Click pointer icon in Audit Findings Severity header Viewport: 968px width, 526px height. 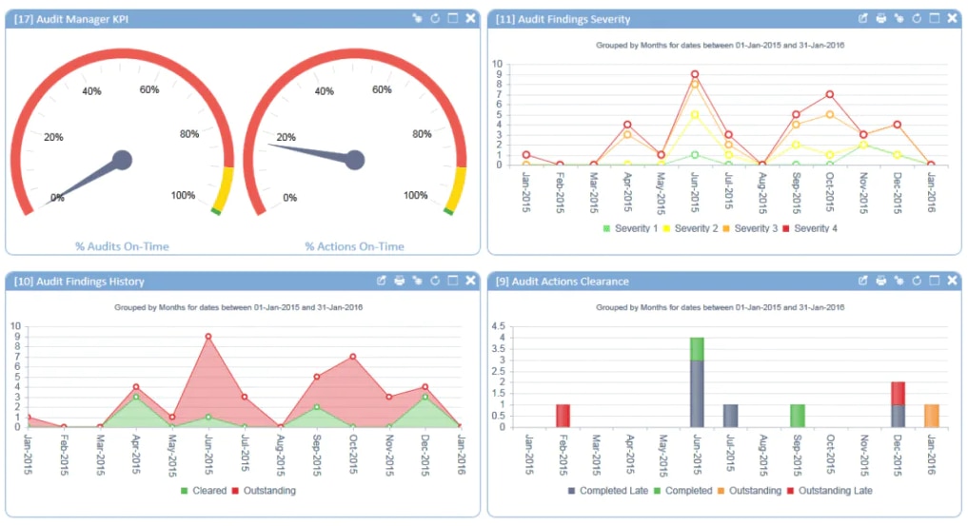899,18
